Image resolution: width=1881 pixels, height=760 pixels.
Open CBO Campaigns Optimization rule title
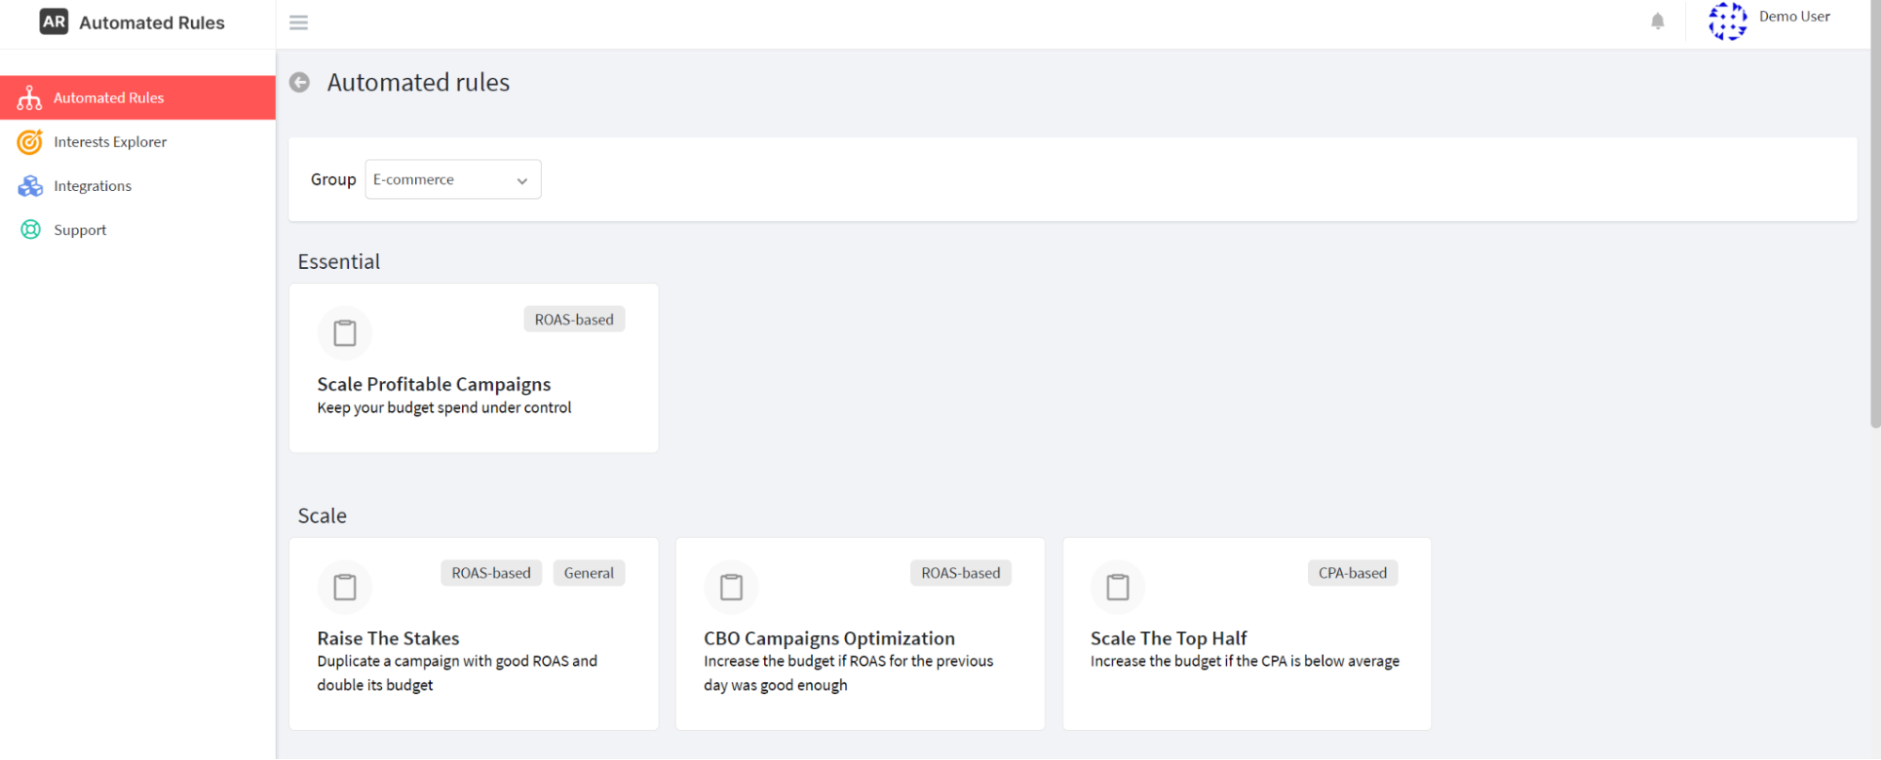[x=829, y=638]
